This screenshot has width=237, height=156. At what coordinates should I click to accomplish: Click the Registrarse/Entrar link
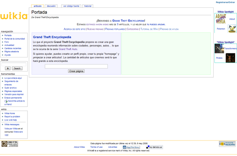225,2
